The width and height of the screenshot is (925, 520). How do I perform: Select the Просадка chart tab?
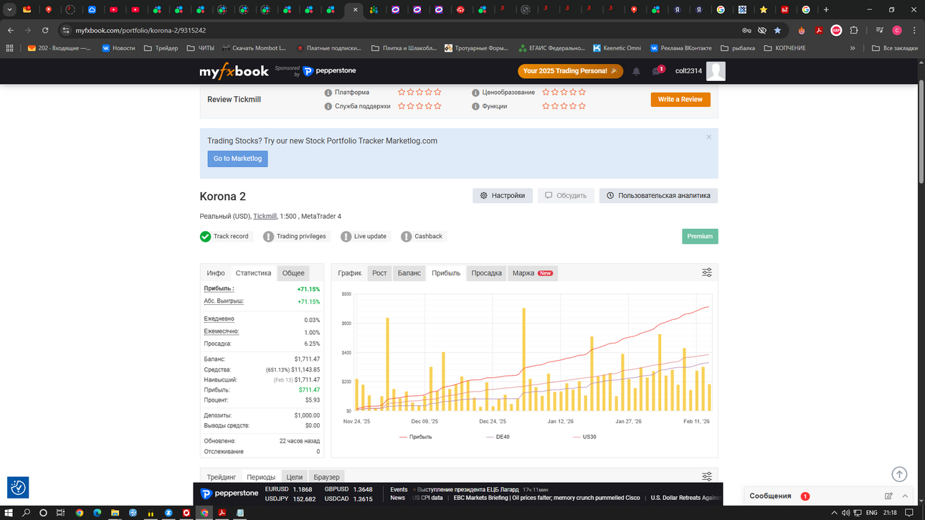486,273
